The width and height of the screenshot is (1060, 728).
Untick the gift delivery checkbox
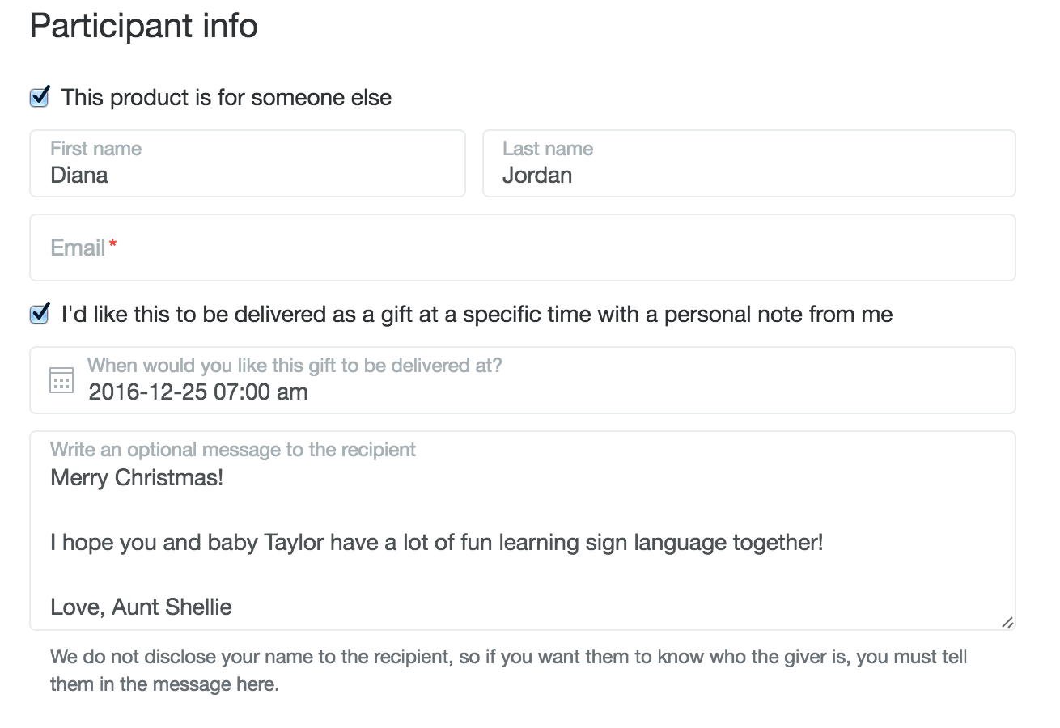coord(39,314)
